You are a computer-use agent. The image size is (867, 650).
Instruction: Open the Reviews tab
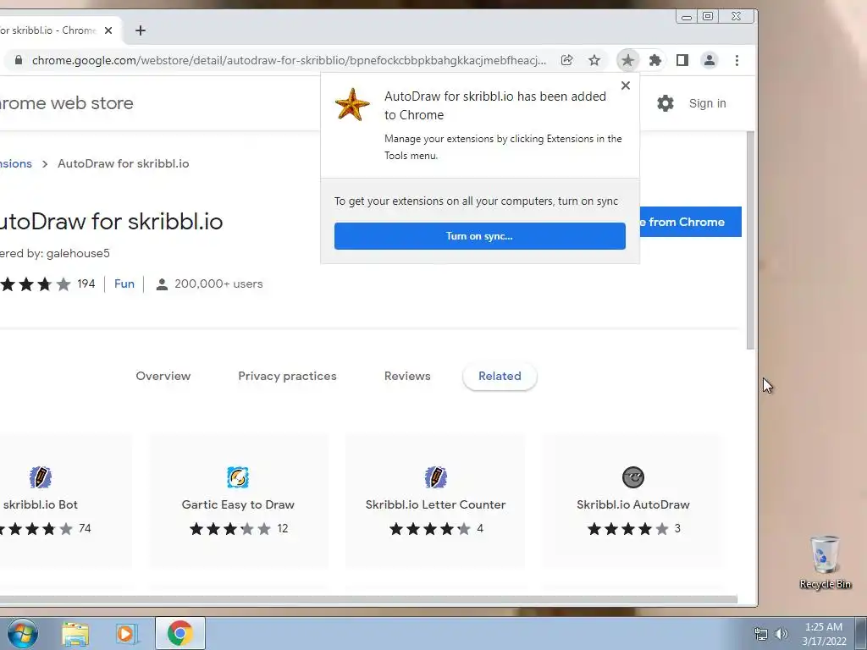tap(407, 376)
